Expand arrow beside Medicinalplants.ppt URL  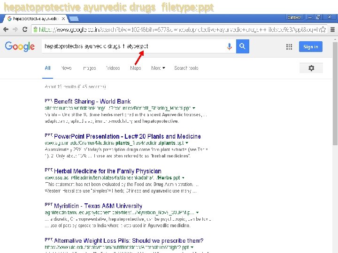pyautogui.click(x=187, y=143)
